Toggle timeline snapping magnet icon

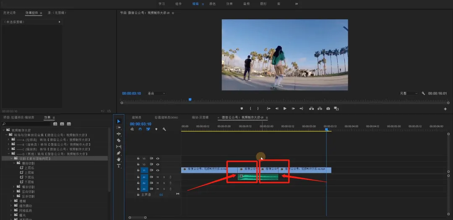coord(140,129)
